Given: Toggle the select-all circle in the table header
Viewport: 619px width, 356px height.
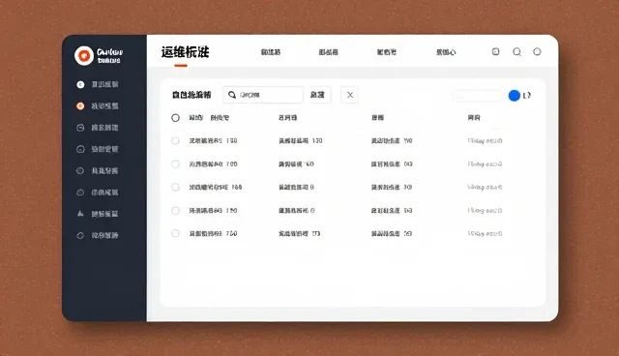Looking at the screenshot, I should 175,118.
